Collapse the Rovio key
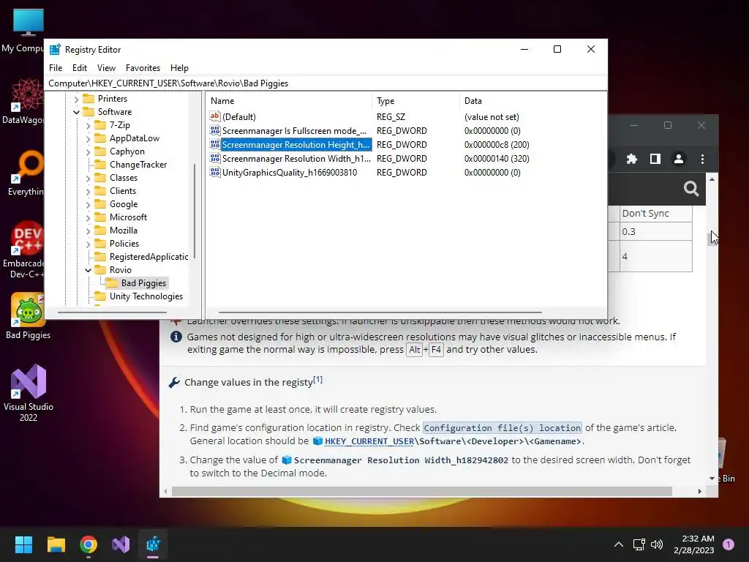This screenshot has width=749, height=562. coord(88,271)
